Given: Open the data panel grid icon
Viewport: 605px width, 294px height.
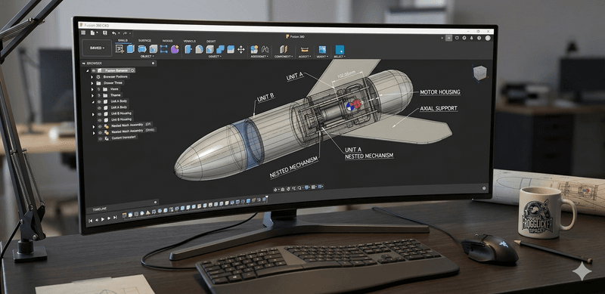Looking at the screenshot, I should click(83, 32).
